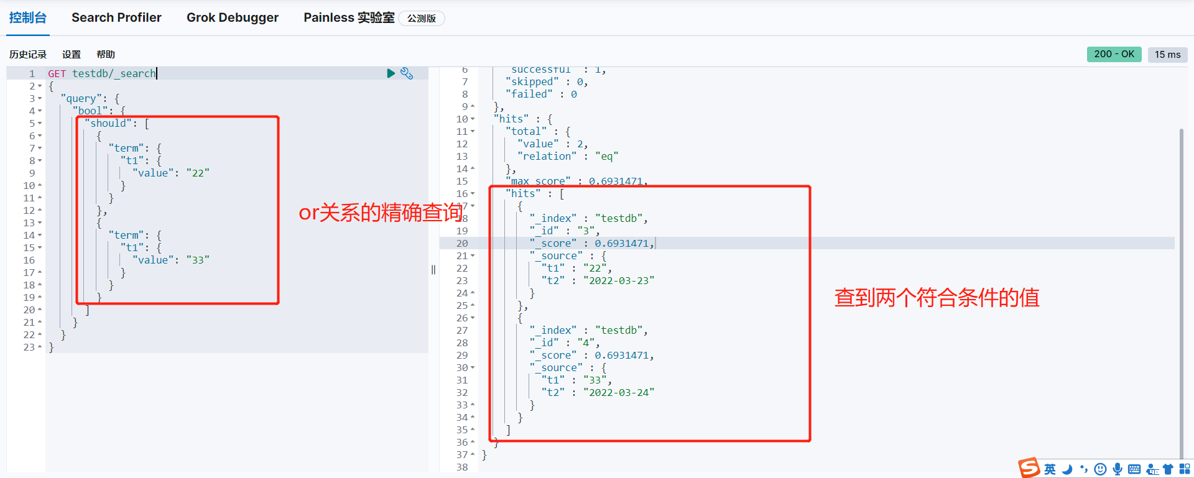Viewport: 1194px width, 478px height.
Task: Click the Sogou microphone voice input icon
Action: (x=1118, y=469)
